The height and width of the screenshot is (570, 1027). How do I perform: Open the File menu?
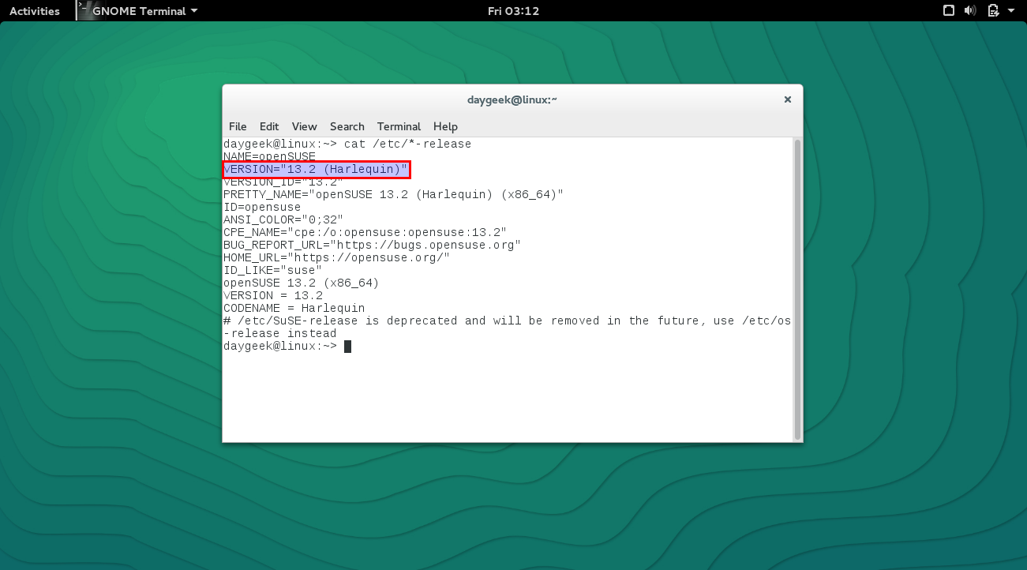click(x=238, y=126)
